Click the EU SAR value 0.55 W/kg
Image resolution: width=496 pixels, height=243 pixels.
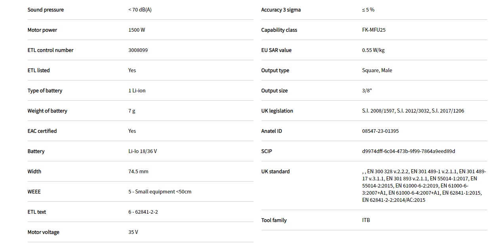(373, 50)
